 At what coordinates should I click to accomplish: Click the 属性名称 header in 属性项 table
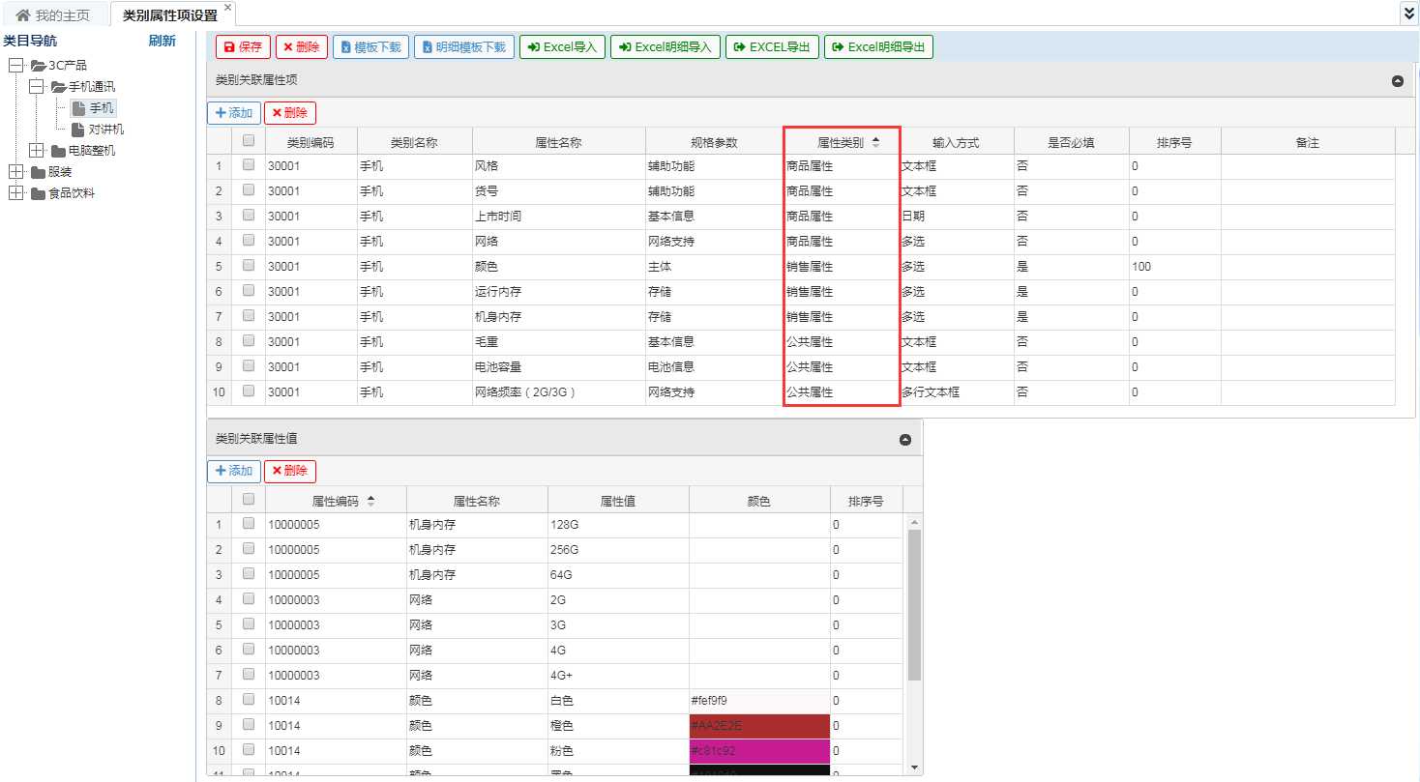(558, 142)
